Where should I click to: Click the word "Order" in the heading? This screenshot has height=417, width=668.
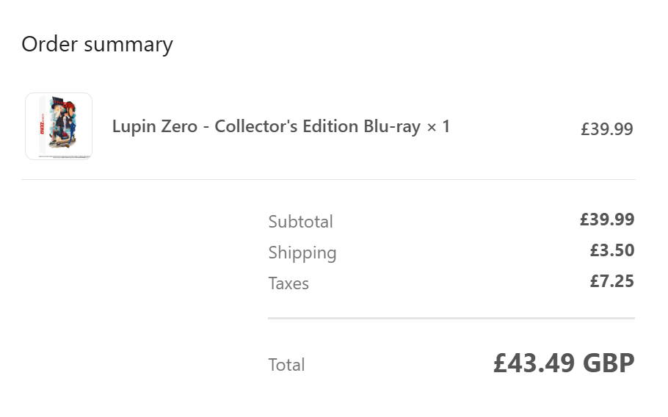tap(50, 44)
